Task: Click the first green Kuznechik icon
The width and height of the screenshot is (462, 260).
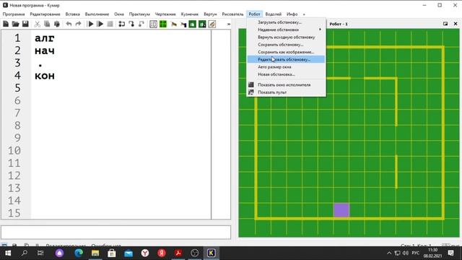Action: tap(193, 24)
